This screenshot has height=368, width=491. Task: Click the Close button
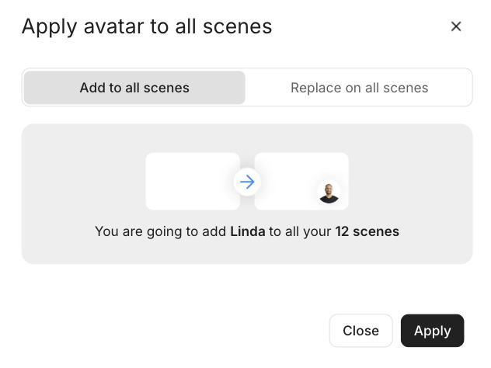(360, 331)
